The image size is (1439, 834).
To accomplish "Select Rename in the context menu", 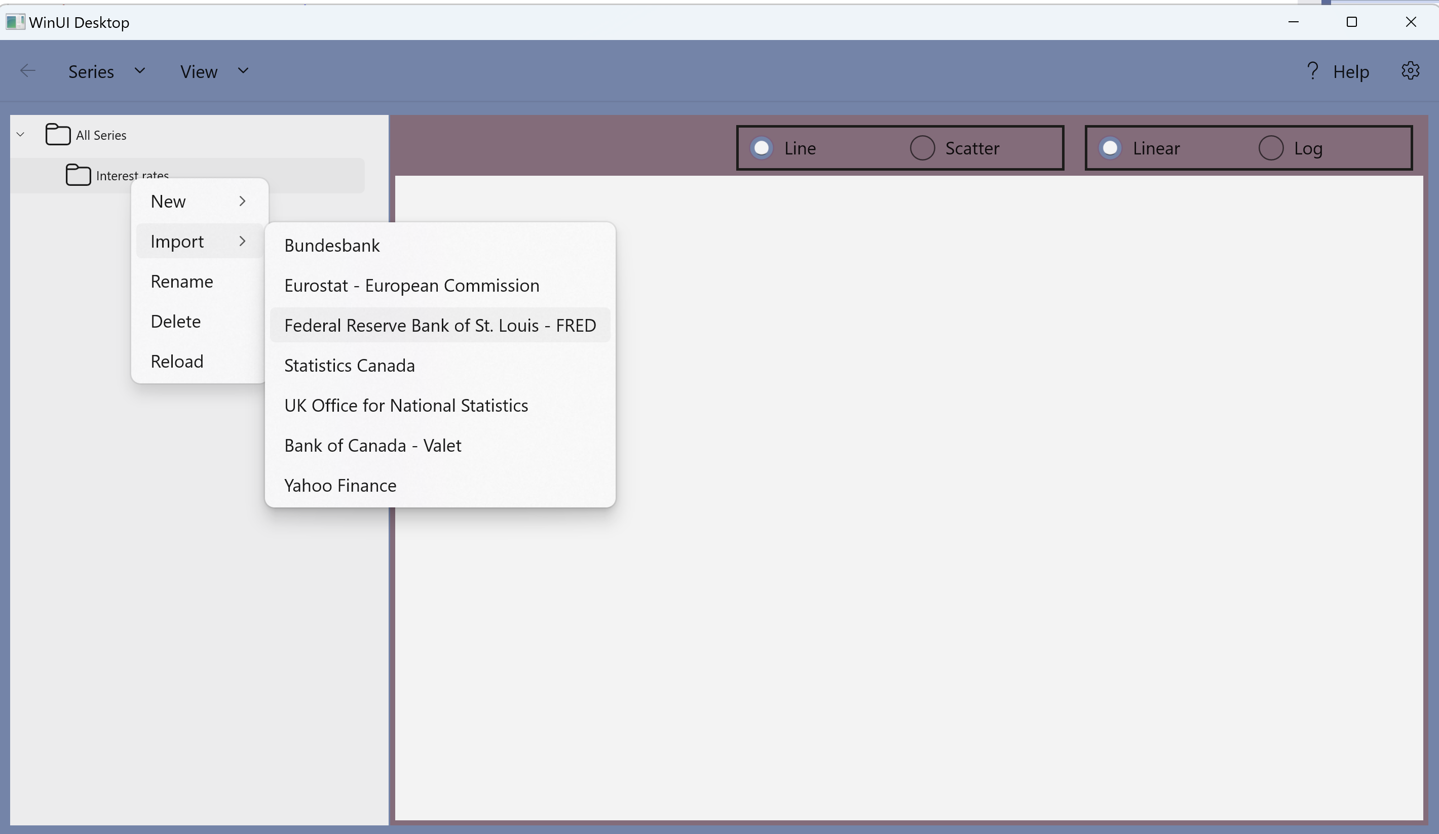I will (x=181, y=282).
